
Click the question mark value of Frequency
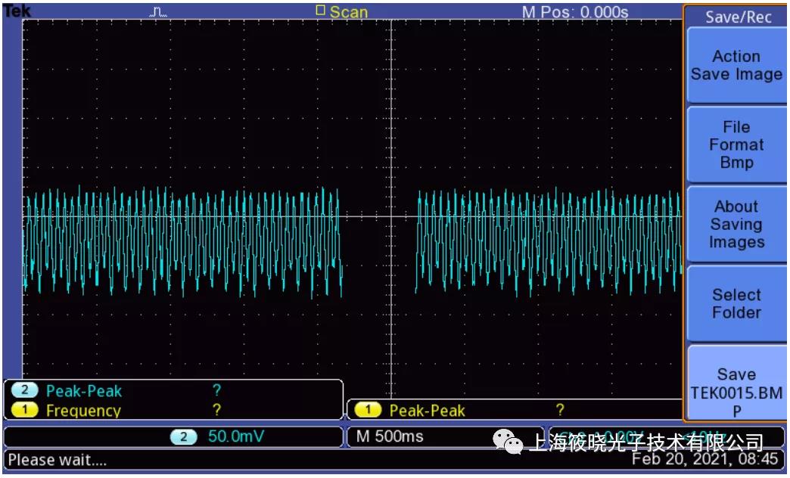(216, 410)
